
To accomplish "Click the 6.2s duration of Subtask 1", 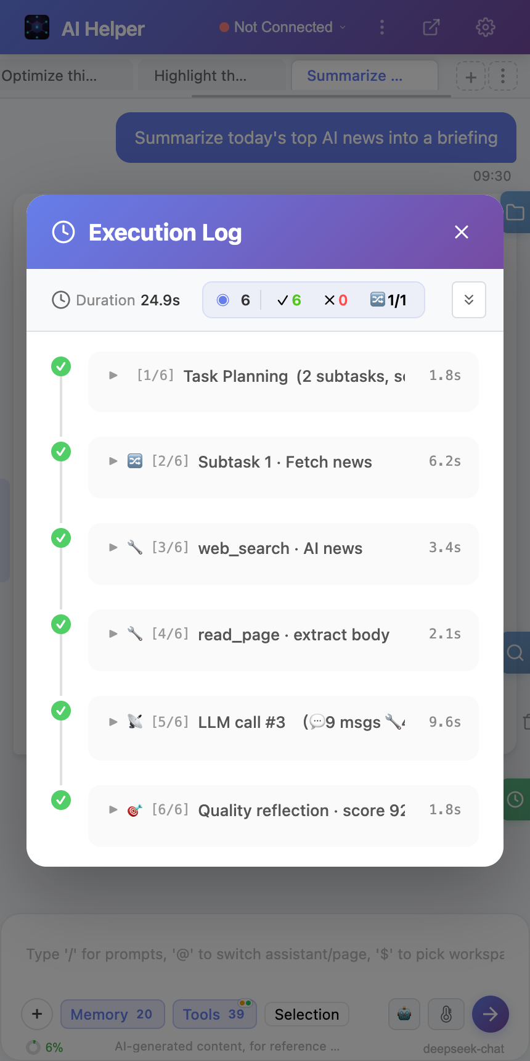I will coord(445,461).
